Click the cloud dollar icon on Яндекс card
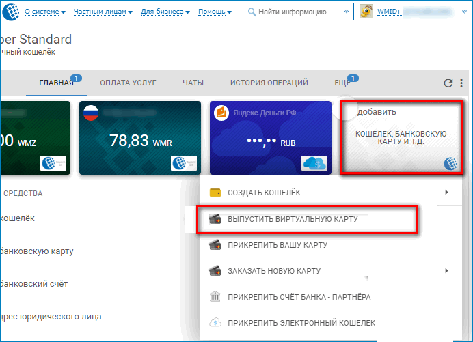473x342 pixels. tap(314, 163)
